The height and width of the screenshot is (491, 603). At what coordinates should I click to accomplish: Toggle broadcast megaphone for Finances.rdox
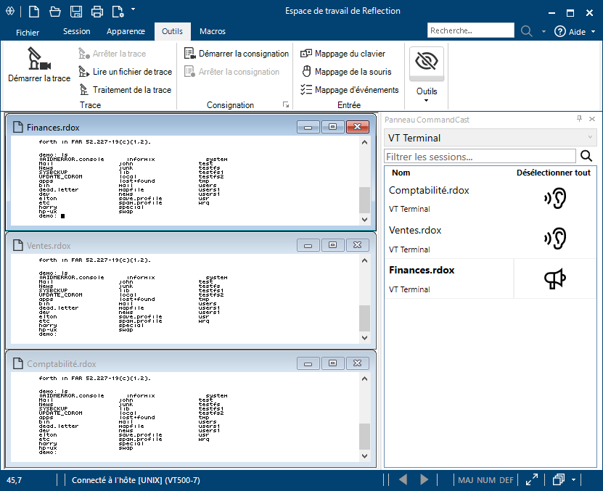tap(555, 278)
